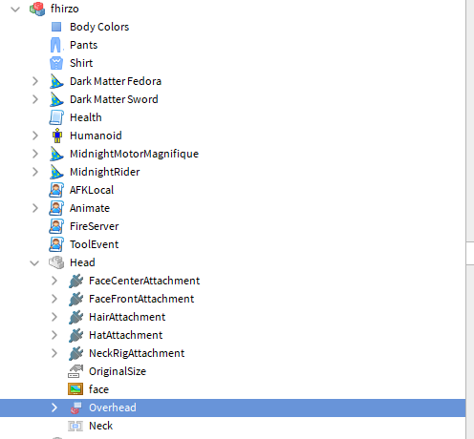Select the Dark Matter Fedora label
Viewport: 474px width, 439px height.
point(116,81)
